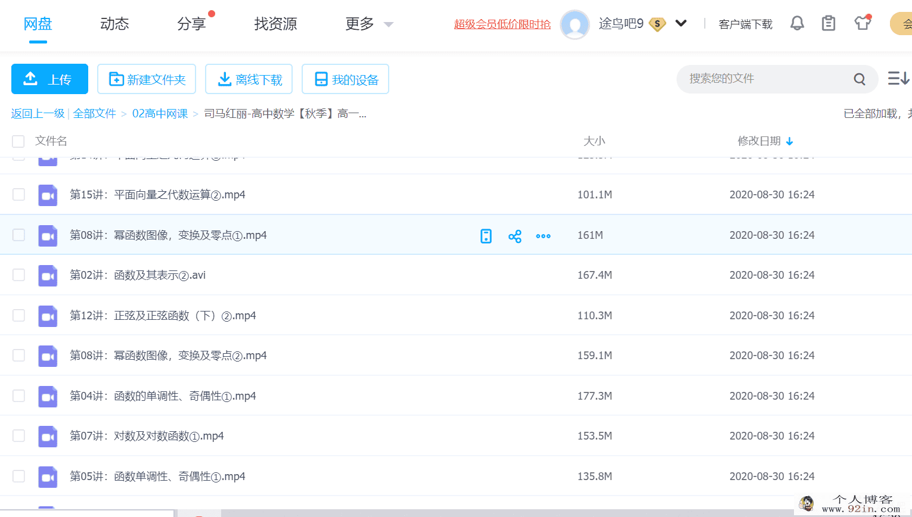Click video icon of 第12讲 正弦及正弦函数

pos(48,316)
